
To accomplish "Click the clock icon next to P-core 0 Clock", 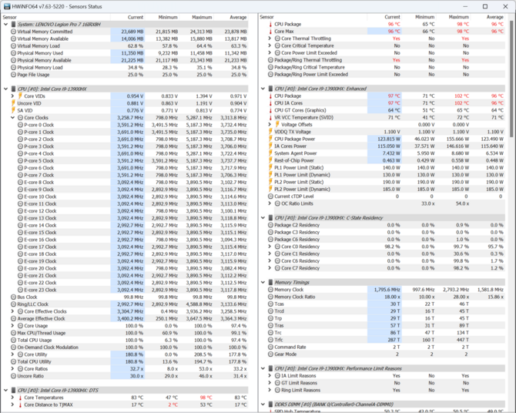I will [x=20, y=125].
